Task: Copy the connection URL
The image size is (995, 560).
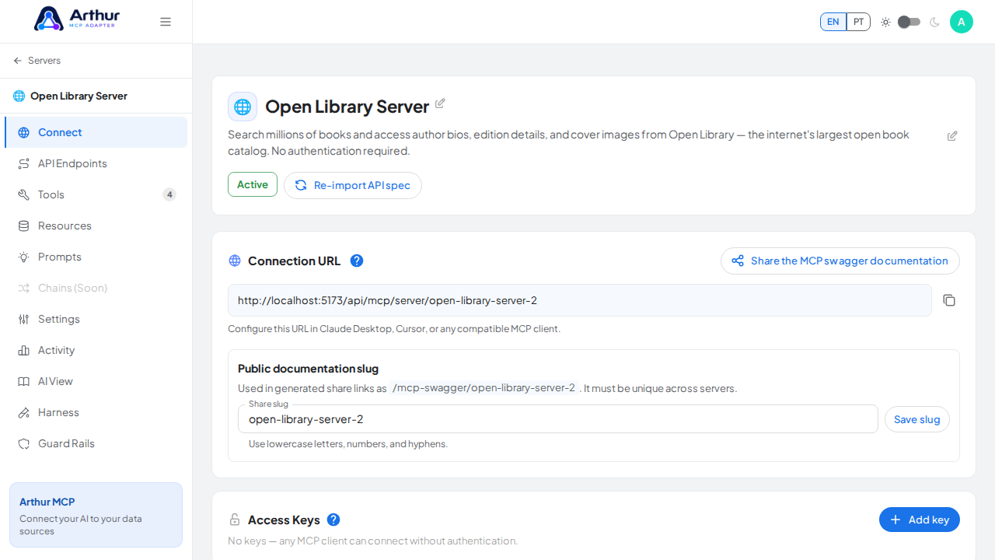Action: click(x=948, y=300)
